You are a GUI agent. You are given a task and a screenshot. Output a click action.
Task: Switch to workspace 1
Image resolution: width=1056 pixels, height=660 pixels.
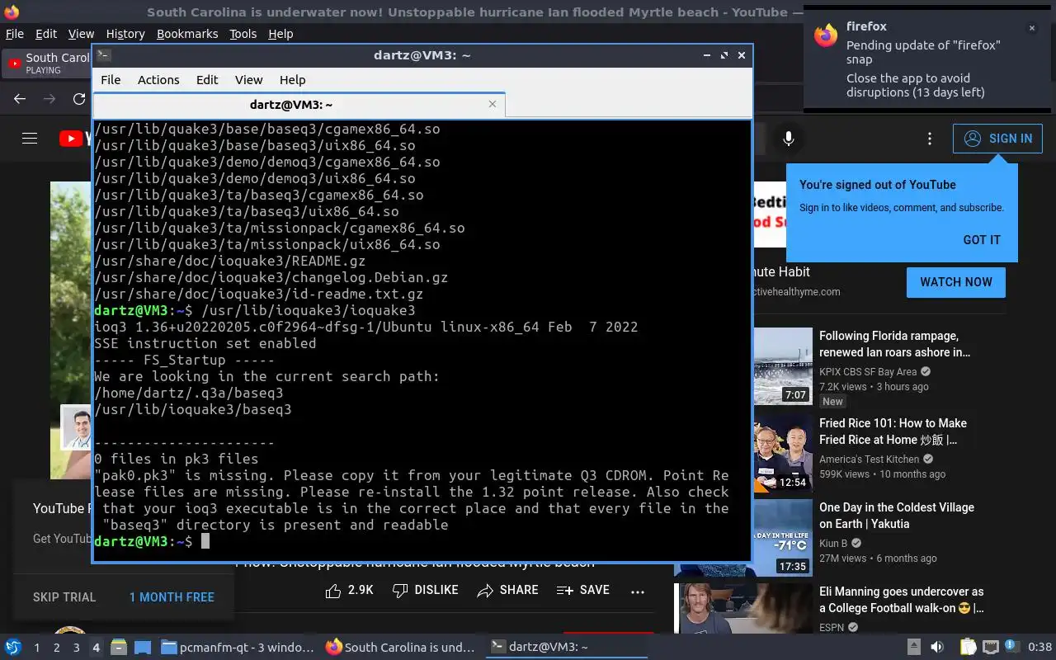36,648
